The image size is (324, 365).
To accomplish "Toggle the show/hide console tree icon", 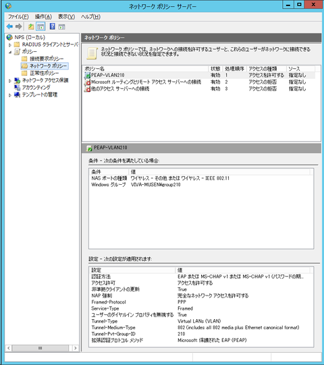I will pos(40,27).
